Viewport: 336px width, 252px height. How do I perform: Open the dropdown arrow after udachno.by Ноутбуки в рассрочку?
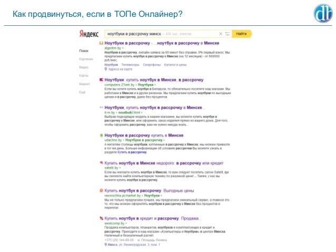(x=164, y=140)
